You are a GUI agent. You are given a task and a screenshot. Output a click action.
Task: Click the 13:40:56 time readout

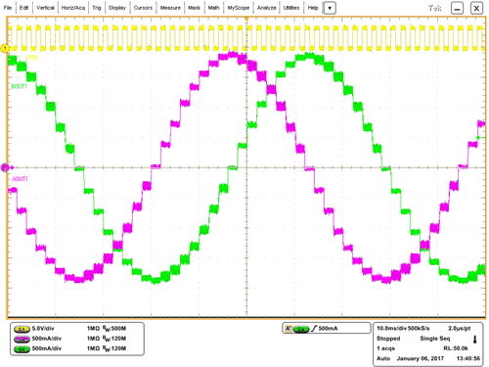(468, 358)
